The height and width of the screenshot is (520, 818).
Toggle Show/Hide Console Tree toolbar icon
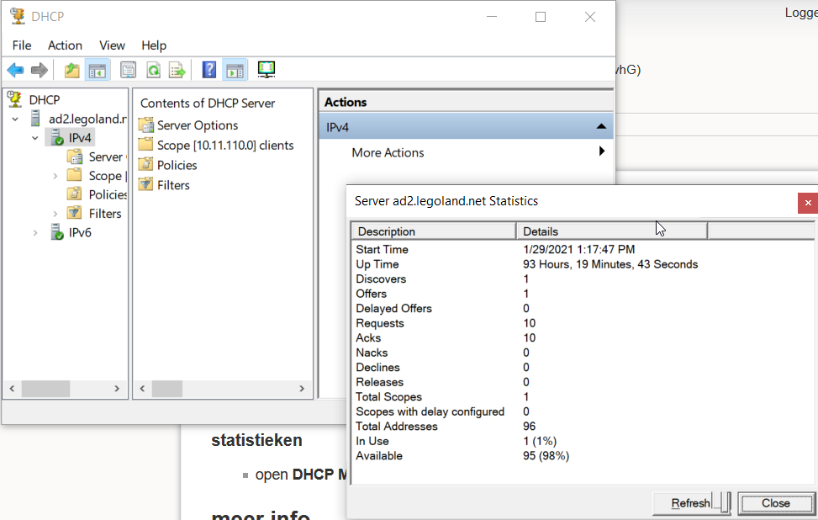97,71
